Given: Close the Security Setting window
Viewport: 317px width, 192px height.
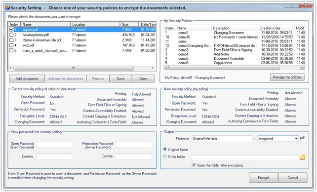Looking at the screenshot, I should (305, 5).
